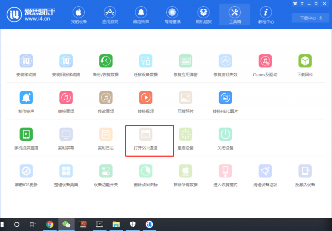Click the 打开SSH通道 icon
This screenshot has height=231, width=332.
(x=145, y=134)
